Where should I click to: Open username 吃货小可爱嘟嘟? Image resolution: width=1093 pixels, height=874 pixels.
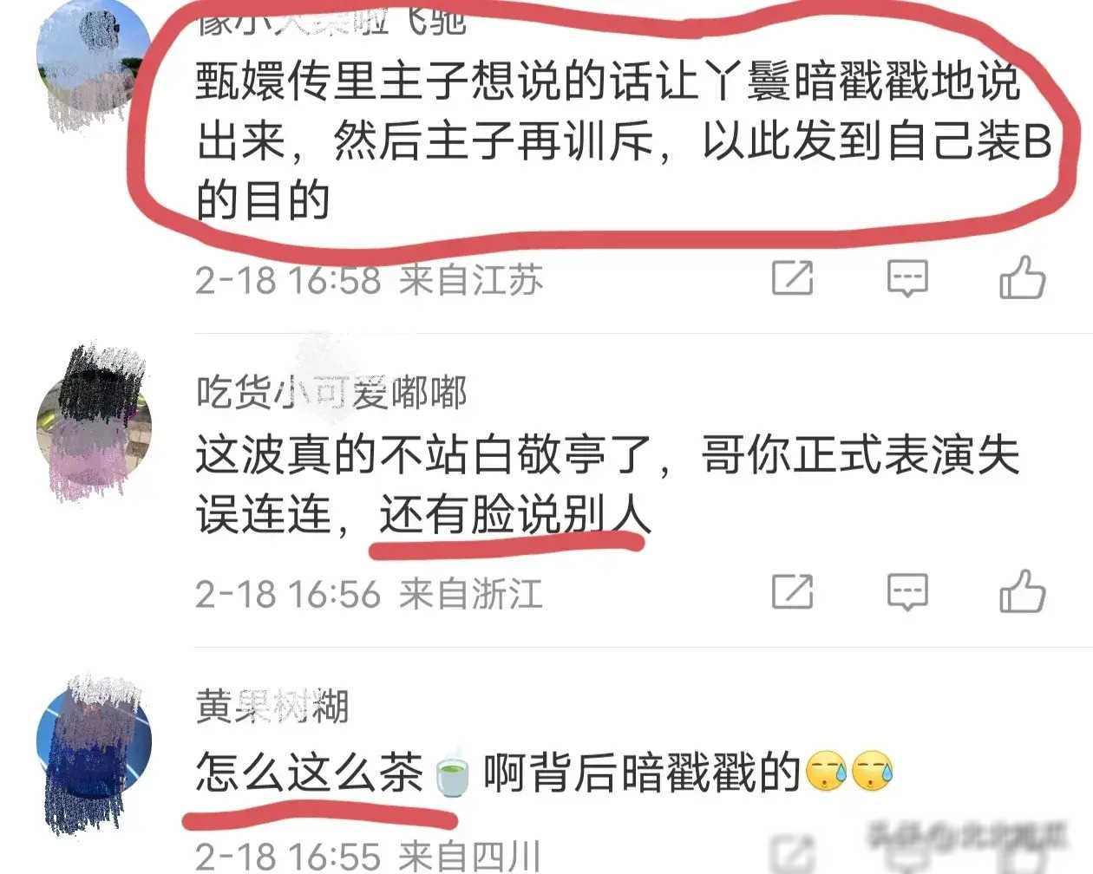331,393
